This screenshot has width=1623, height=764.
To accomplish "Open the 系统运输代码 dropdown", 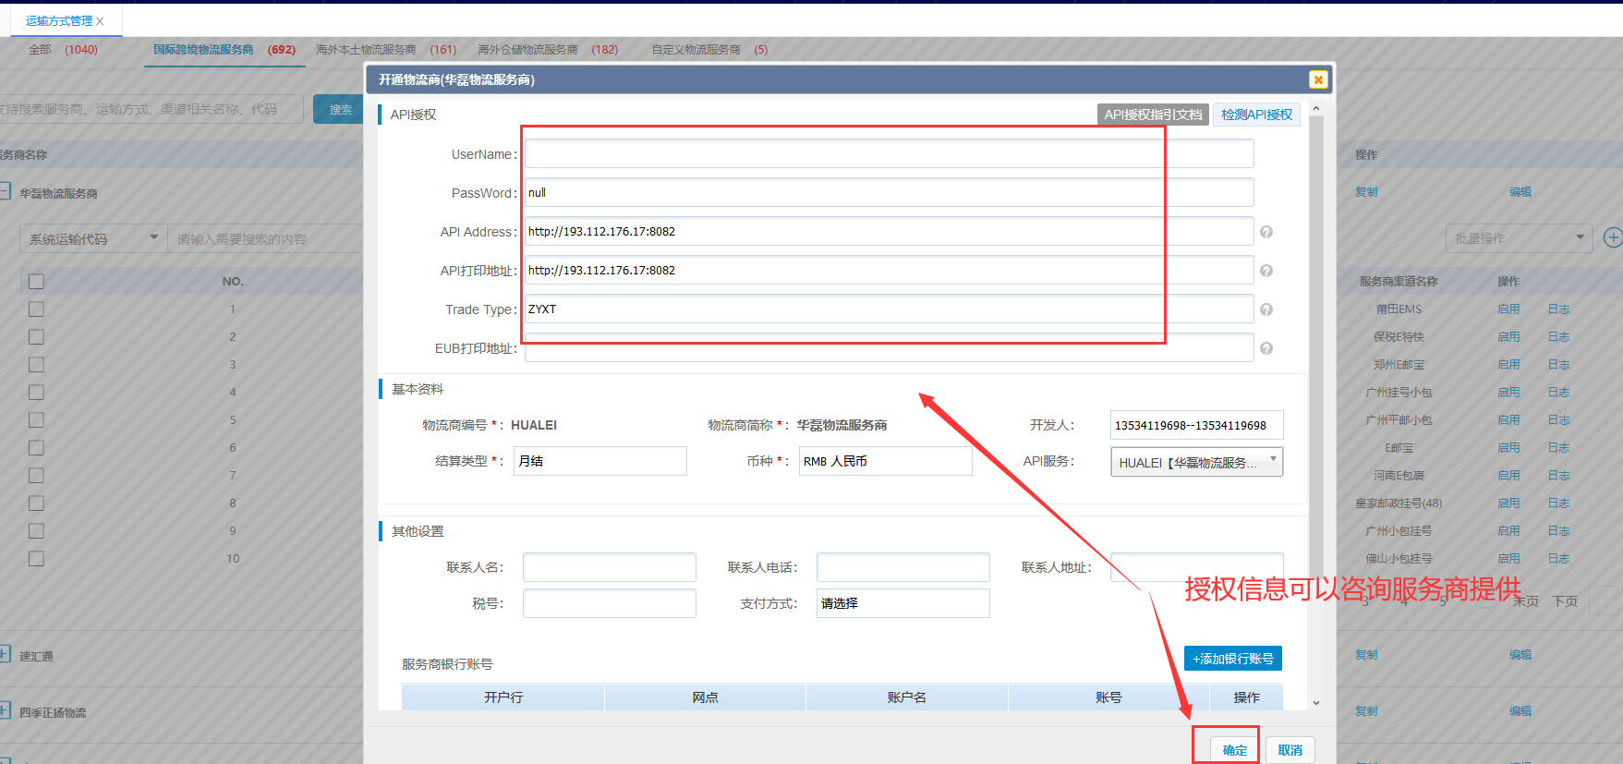I will 92,239.
